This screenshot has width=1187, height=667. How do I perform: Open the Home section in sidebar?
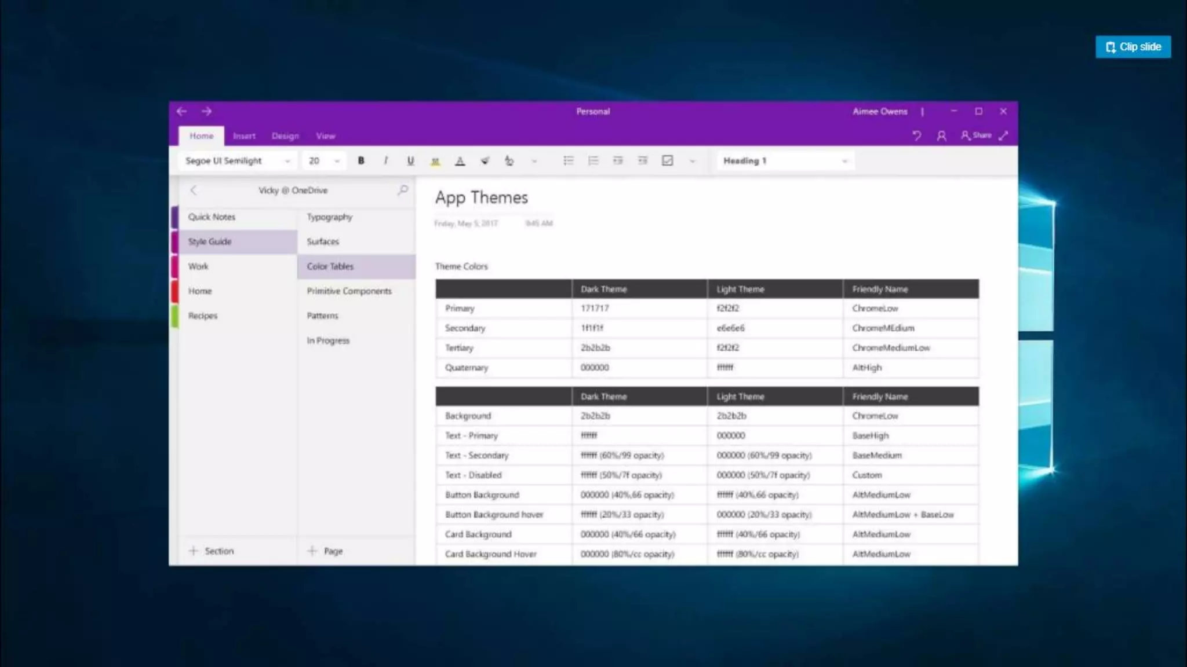tap(237, 291)
